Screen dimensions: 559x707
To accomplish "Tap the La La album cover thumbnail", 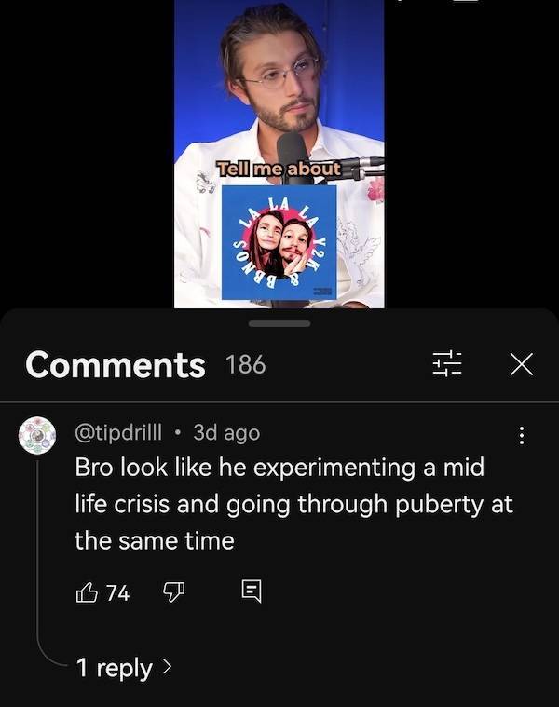I will point(279,242).
